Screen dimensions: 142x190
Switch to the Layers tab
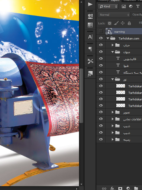click(115, 1)
